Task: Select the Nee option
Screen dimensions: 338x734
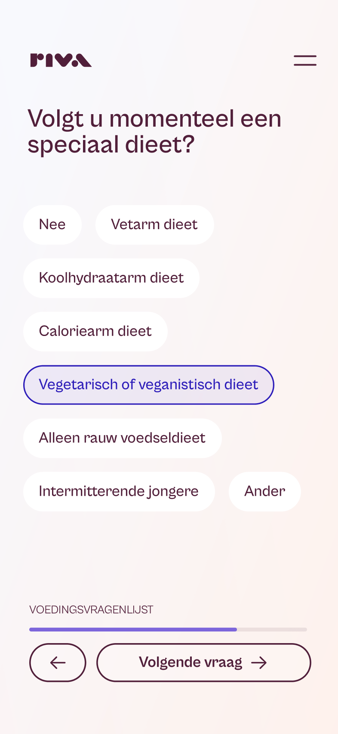Action: coord(52,225)
